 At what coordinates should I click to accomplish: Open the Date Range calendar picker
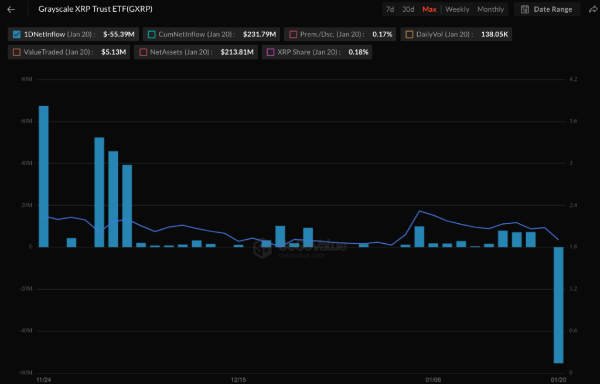click(547, 9)
